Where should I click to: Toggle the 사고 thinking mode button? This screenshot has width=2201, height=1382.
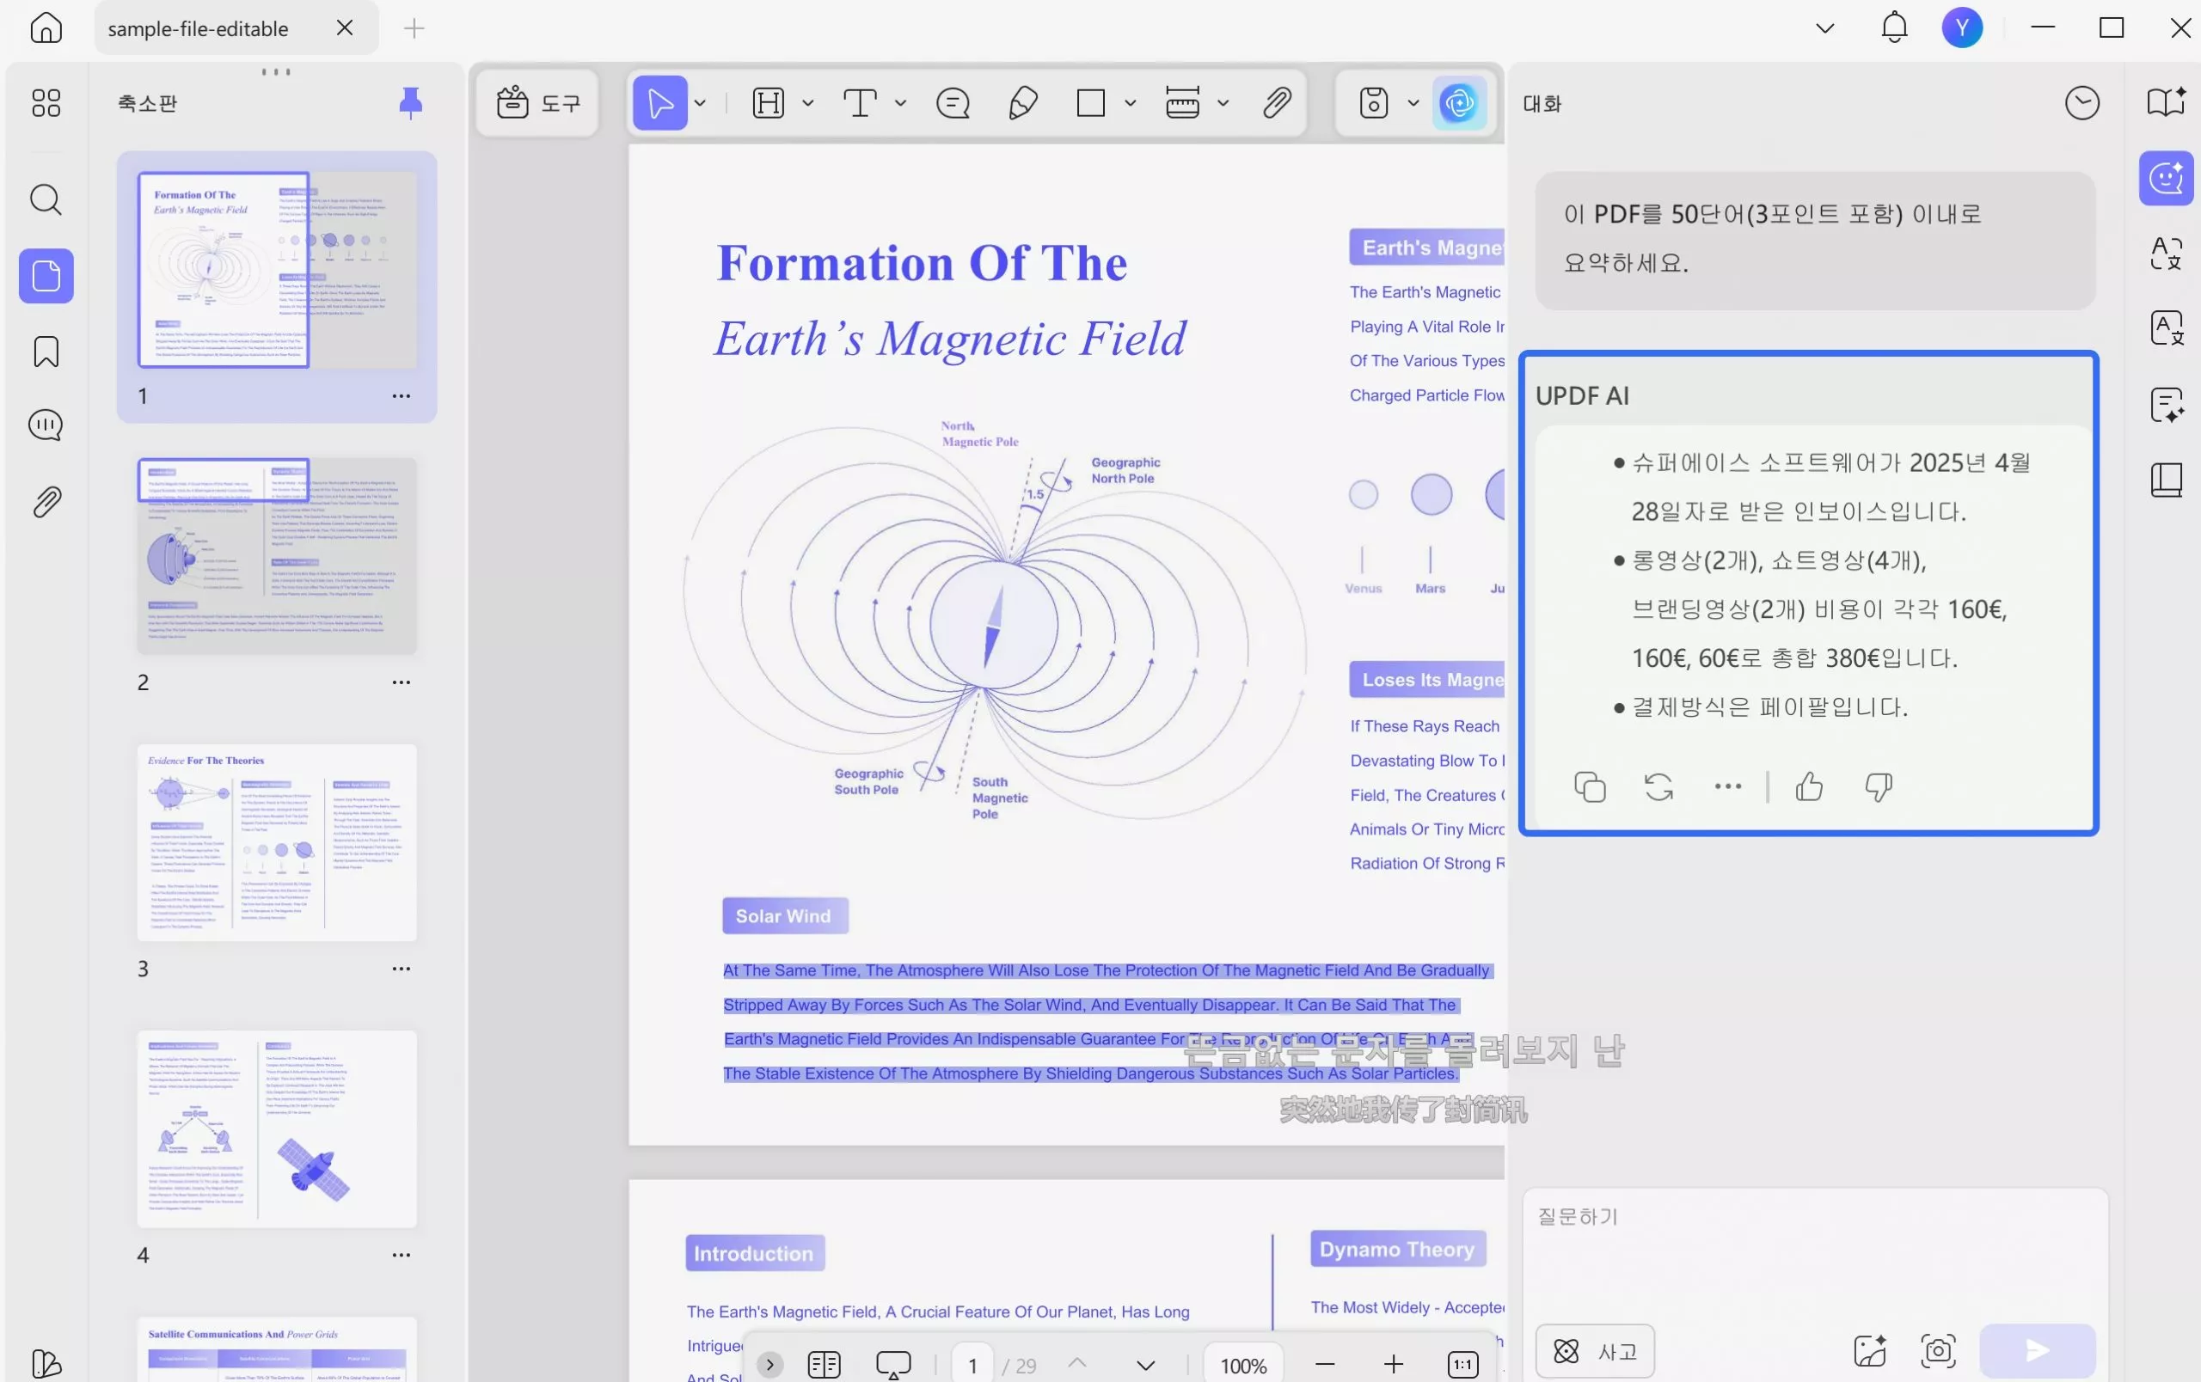(x=1594, y=1350)
